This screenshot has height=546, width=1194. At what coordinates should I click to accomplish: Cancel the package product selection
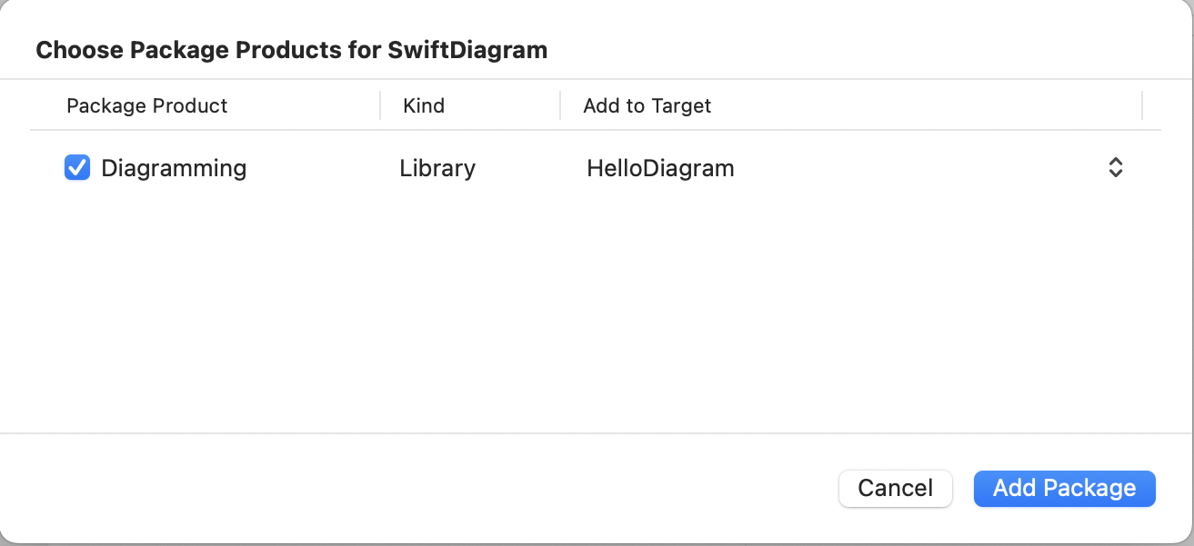(895, 488)
